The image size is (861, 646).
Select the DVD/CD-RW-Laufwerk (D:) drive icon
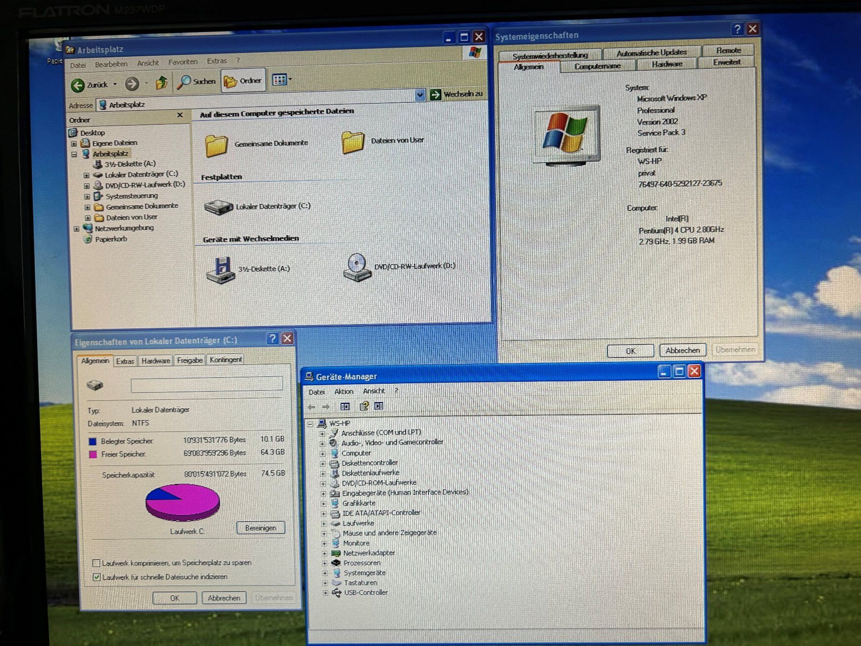click(357, 267)
